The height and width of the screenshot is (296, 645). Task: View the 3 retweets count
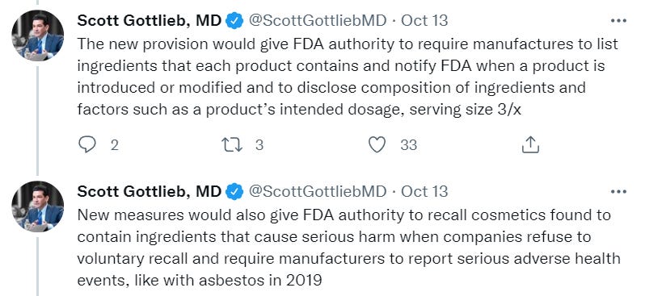(259, 145)
